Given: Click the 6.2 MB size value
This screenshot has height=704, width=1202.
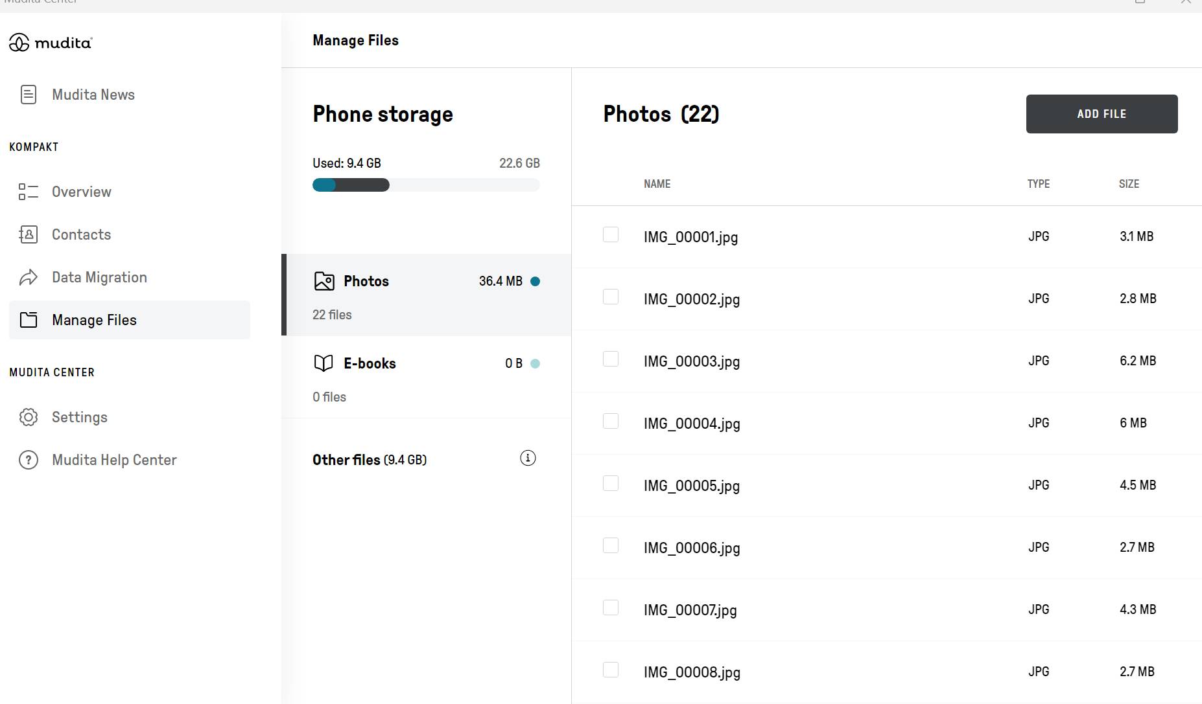Looking at the screenshot, I should click(x=1138, y=361).
